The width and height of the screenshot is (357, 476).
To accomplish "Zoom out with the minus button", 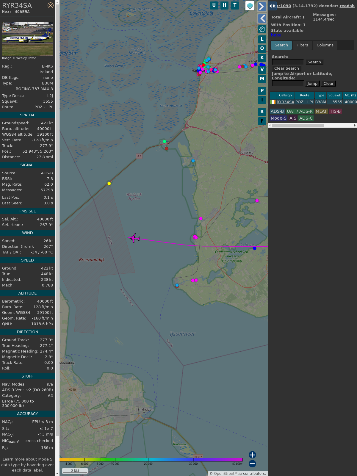I will pyautogui.click(x=252, y=464).
